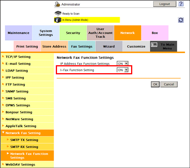This screenshot has height=168, width=190.
Task: Log out using the Logout button
Action: 165,4
